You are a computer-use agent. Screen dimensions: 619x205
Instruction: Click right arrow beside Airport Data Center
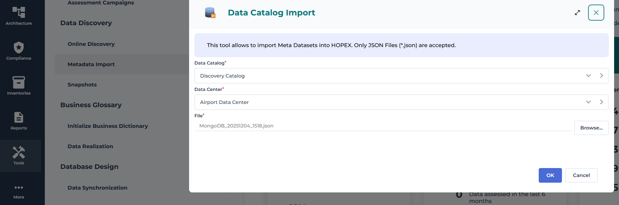coord(601,102)
